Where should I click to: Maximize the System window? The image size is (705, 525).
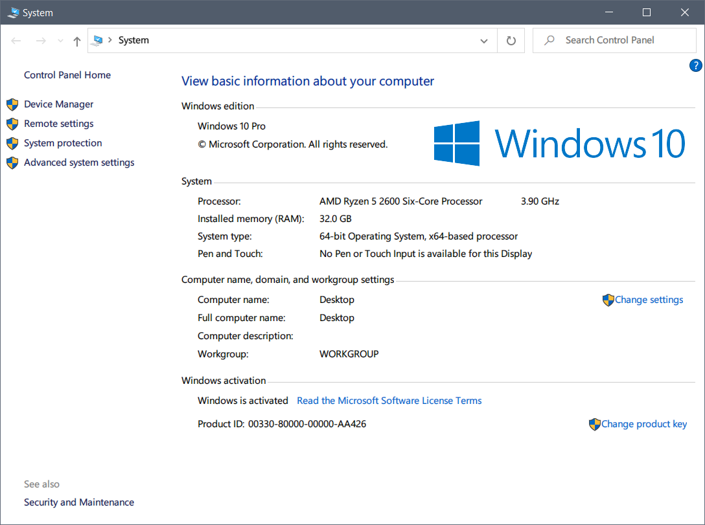(647, 12)
